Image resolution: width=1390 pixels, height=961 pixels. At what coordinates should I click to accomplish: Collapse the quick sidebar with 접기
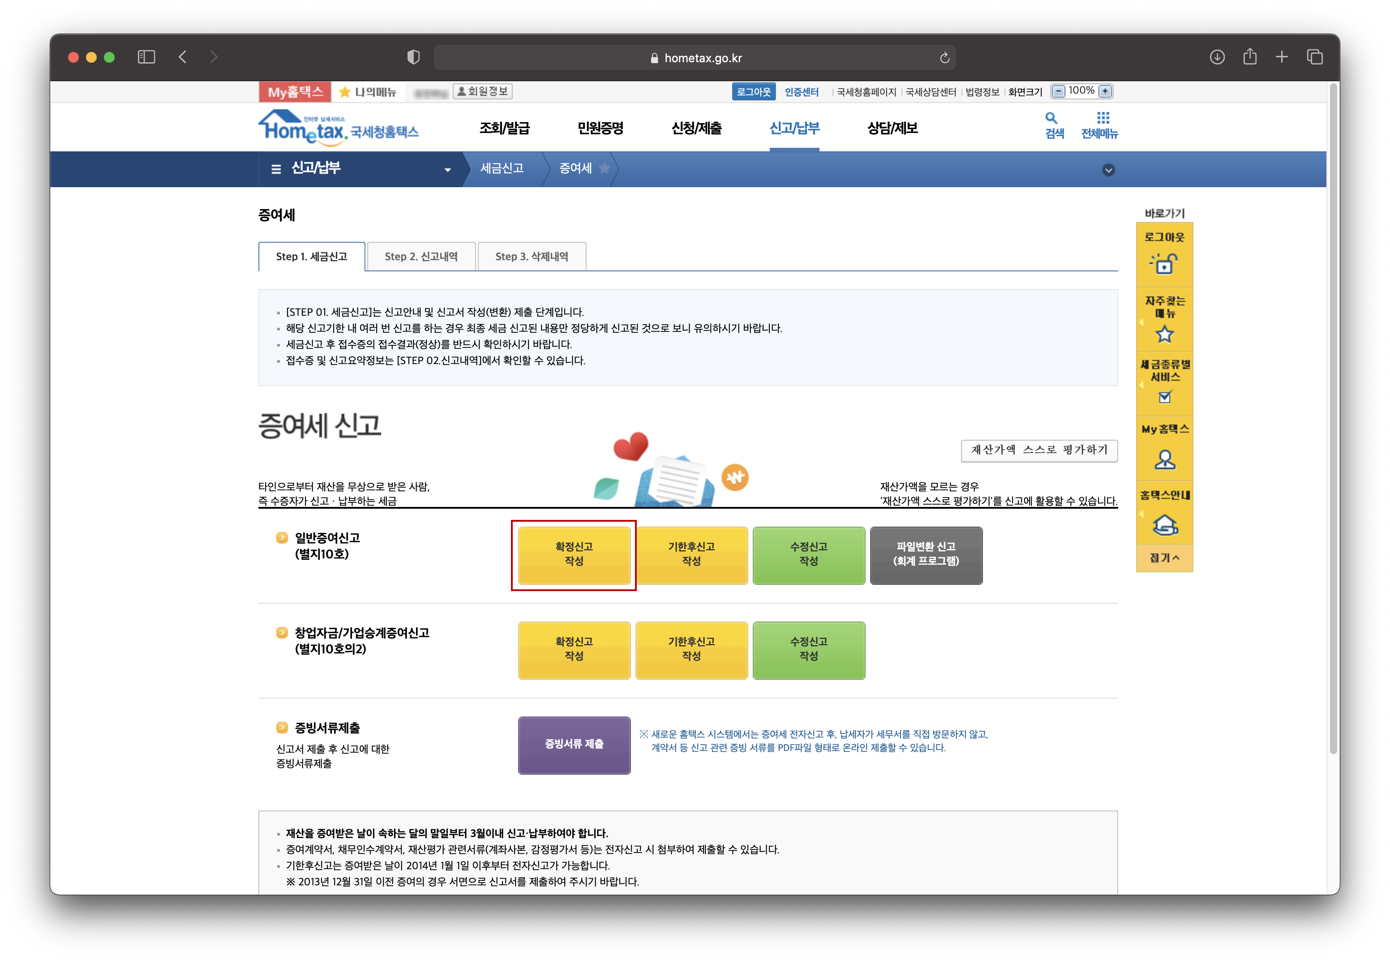pos(1164,558)
